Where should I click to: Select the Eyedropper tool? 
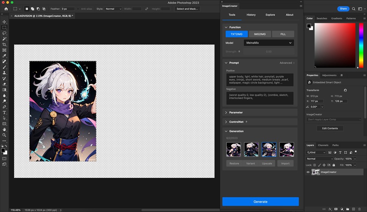click(x=4, y=56)
